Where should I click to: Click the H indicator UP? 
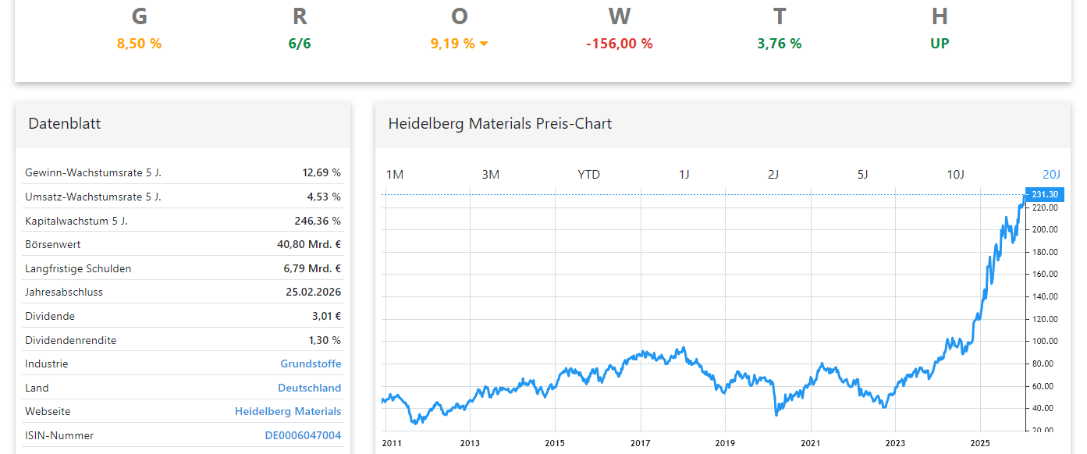coord(940,44)
